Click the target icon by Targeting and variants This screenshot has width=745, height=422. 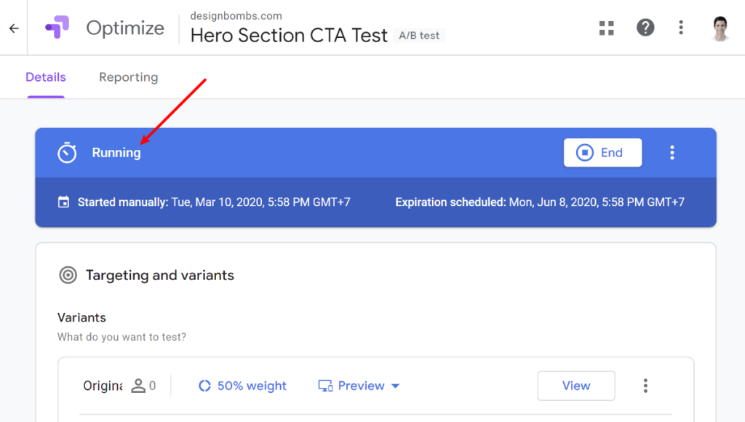tap(68, 275)
